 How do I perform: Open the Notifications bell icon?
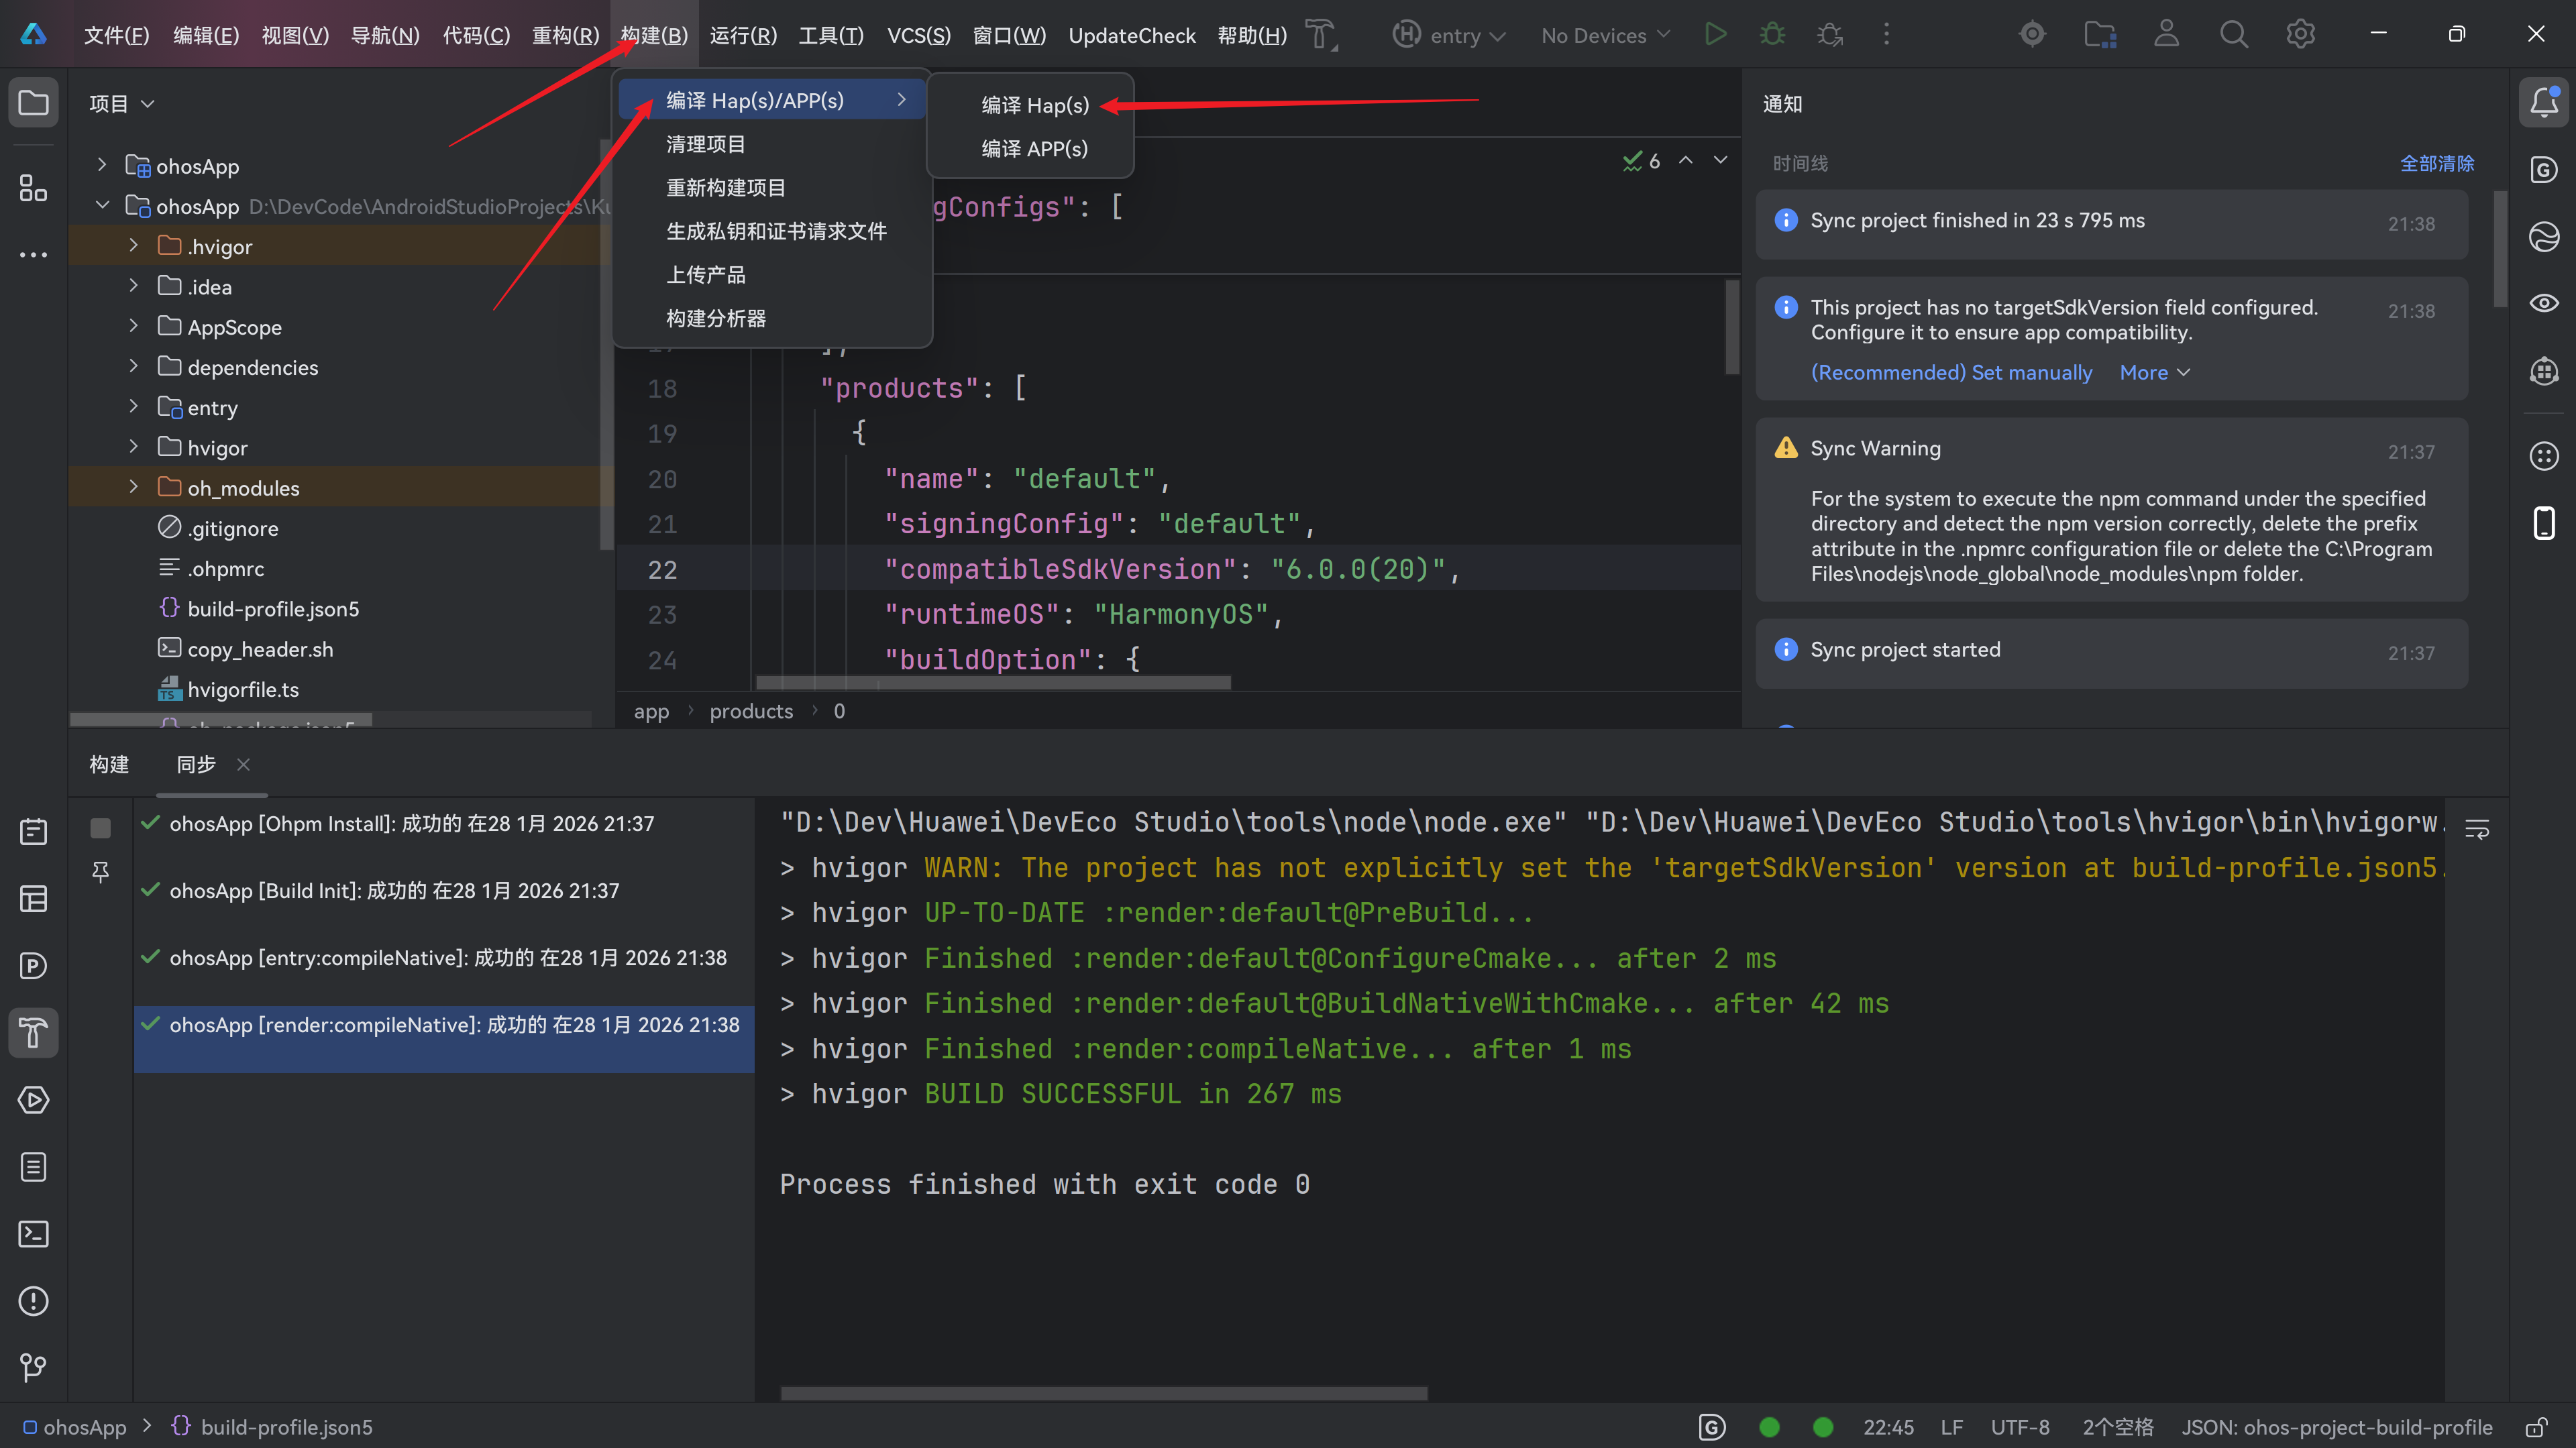(2543, 102)
